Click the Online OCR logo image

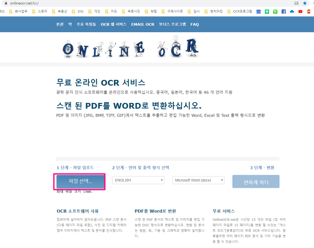pos(131,48)
